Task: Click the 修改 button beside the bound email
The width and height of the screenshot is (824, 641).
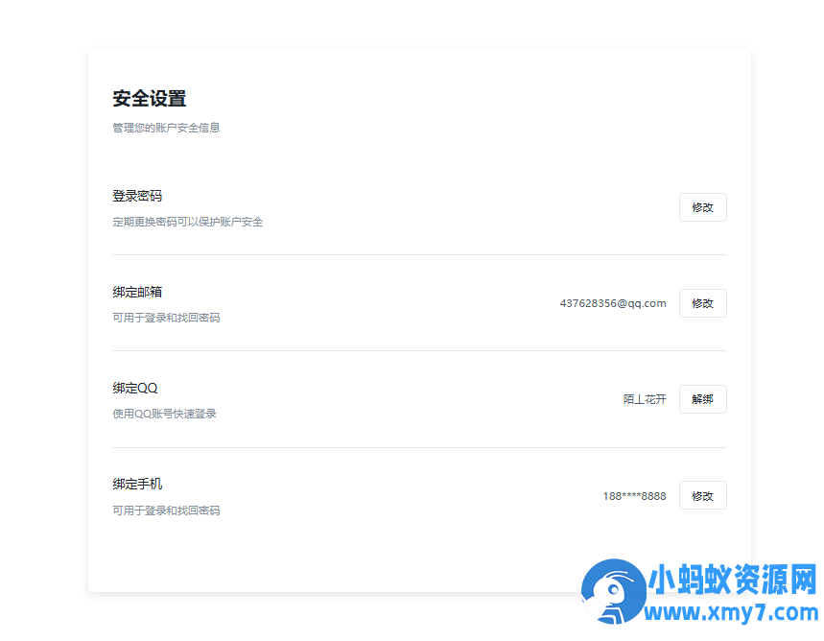Action: (702, 303)
